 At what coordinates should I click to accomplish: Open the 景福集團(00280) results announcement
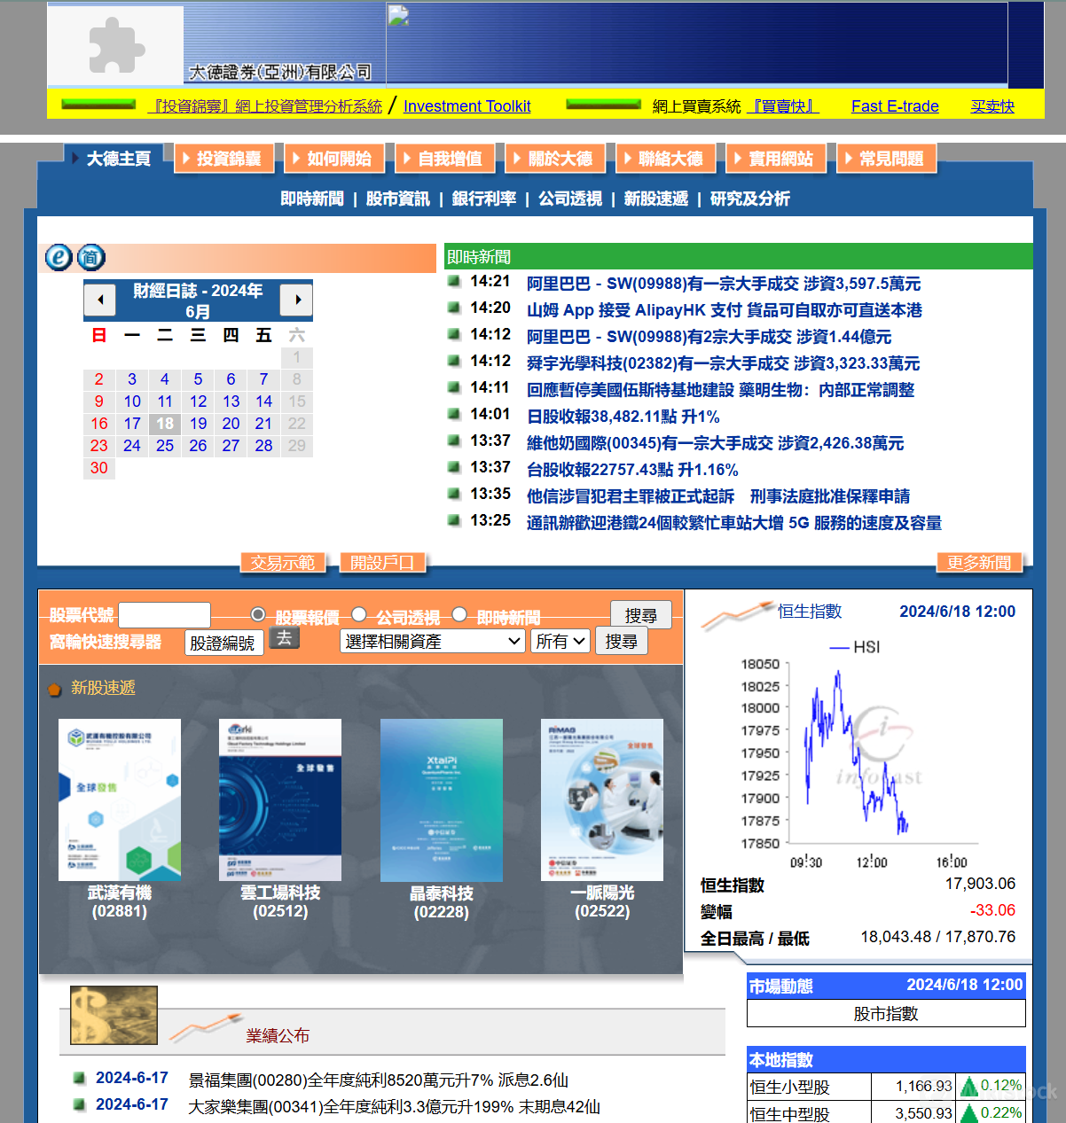pos(379,1080)
